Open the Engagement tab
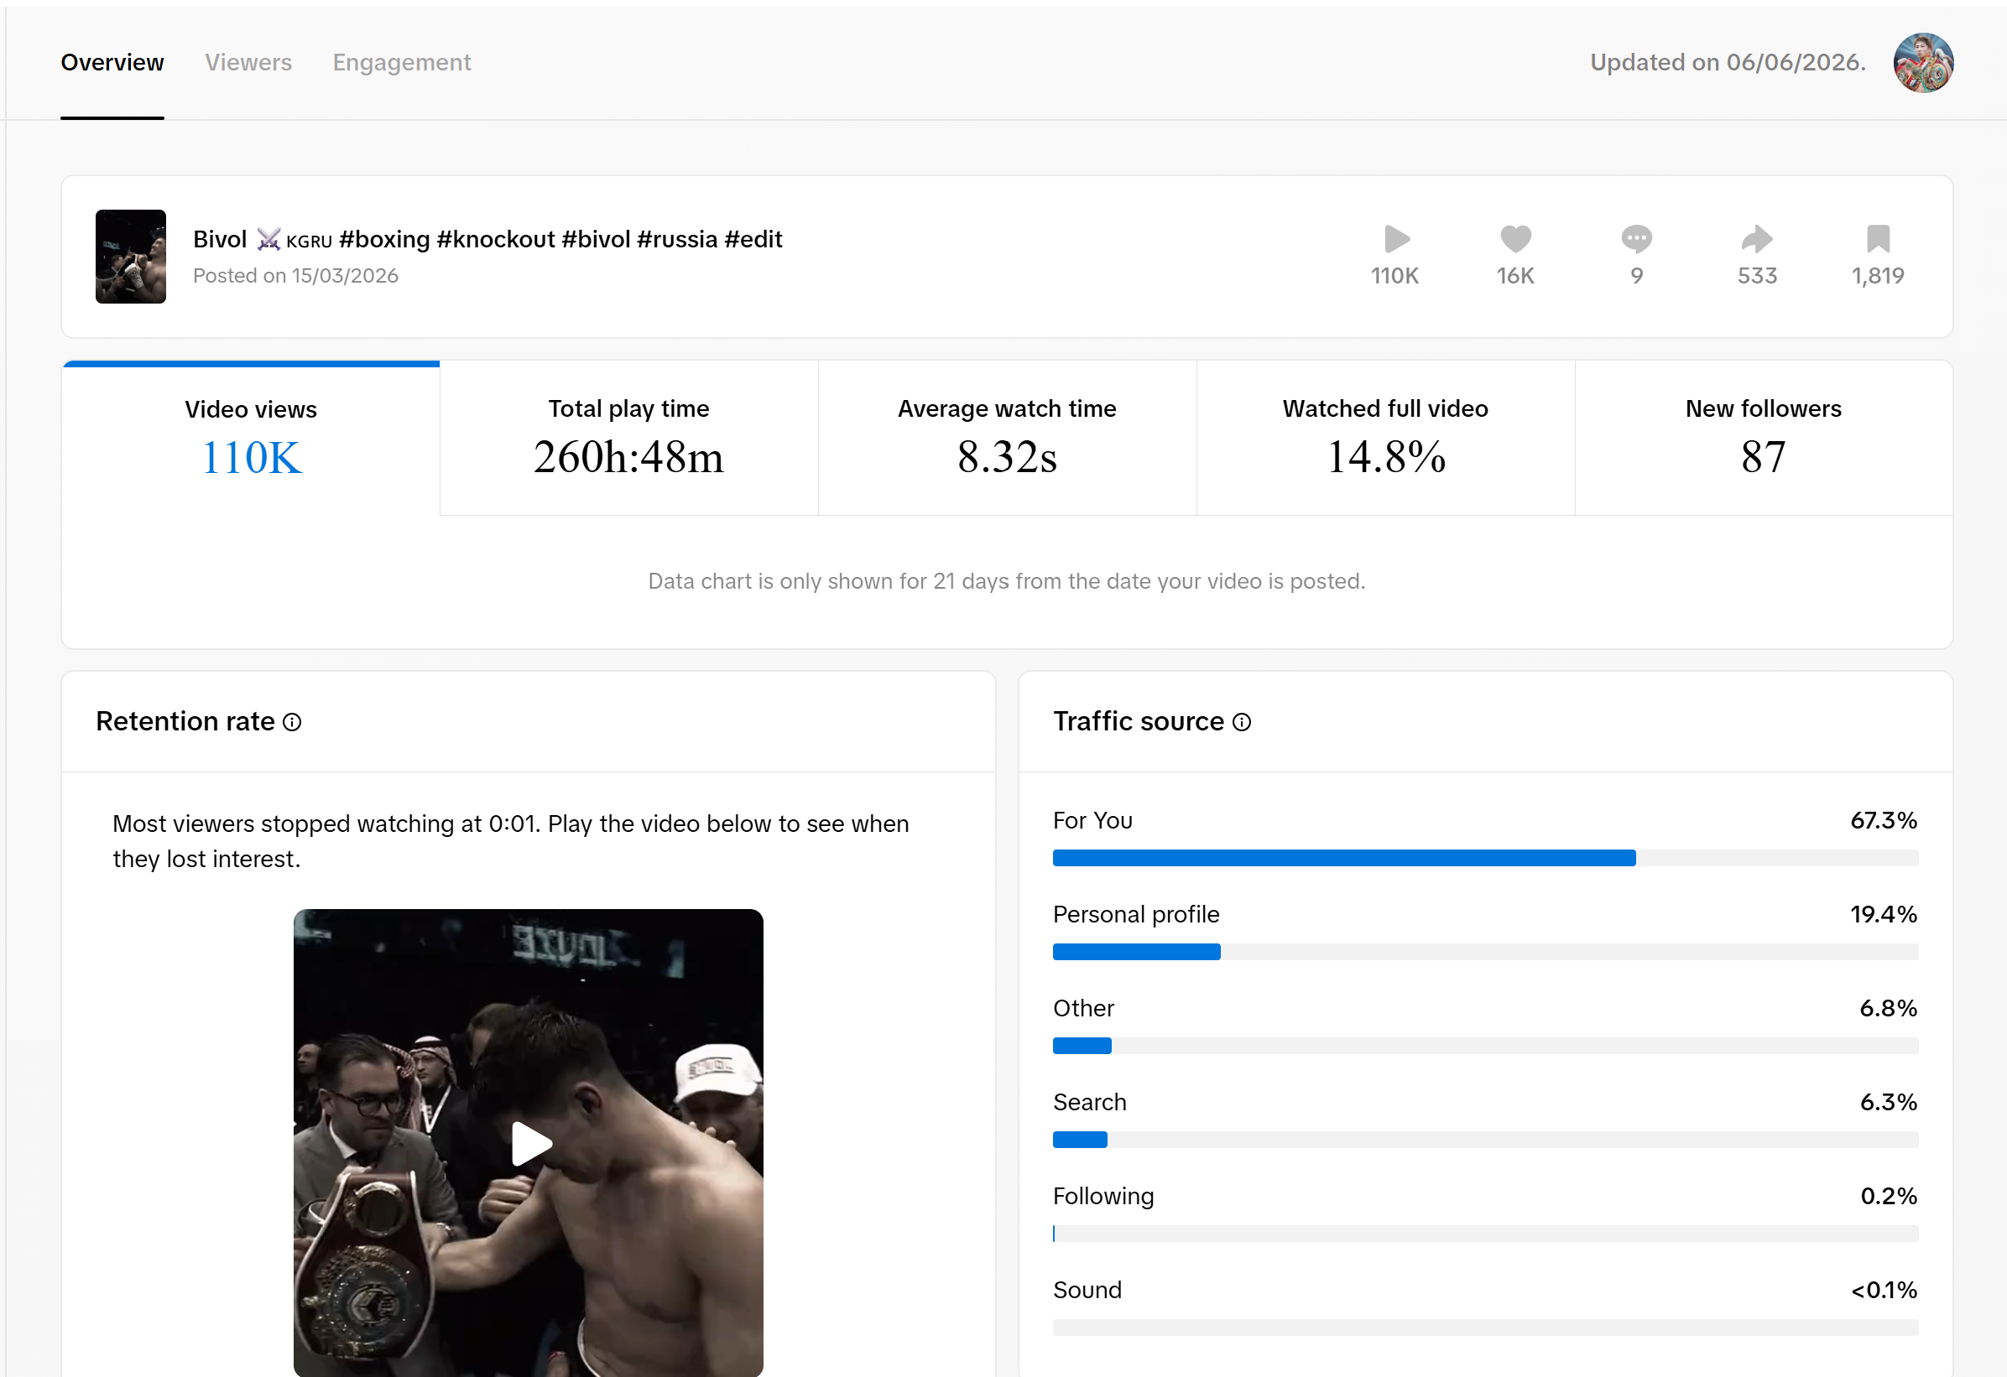Screen dimensions: 2007x1377 (402, 62)
